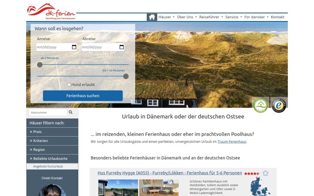Click 'Urlaub in Dänemark oder der deutschen Ostsee' heading

coord(183,116)
